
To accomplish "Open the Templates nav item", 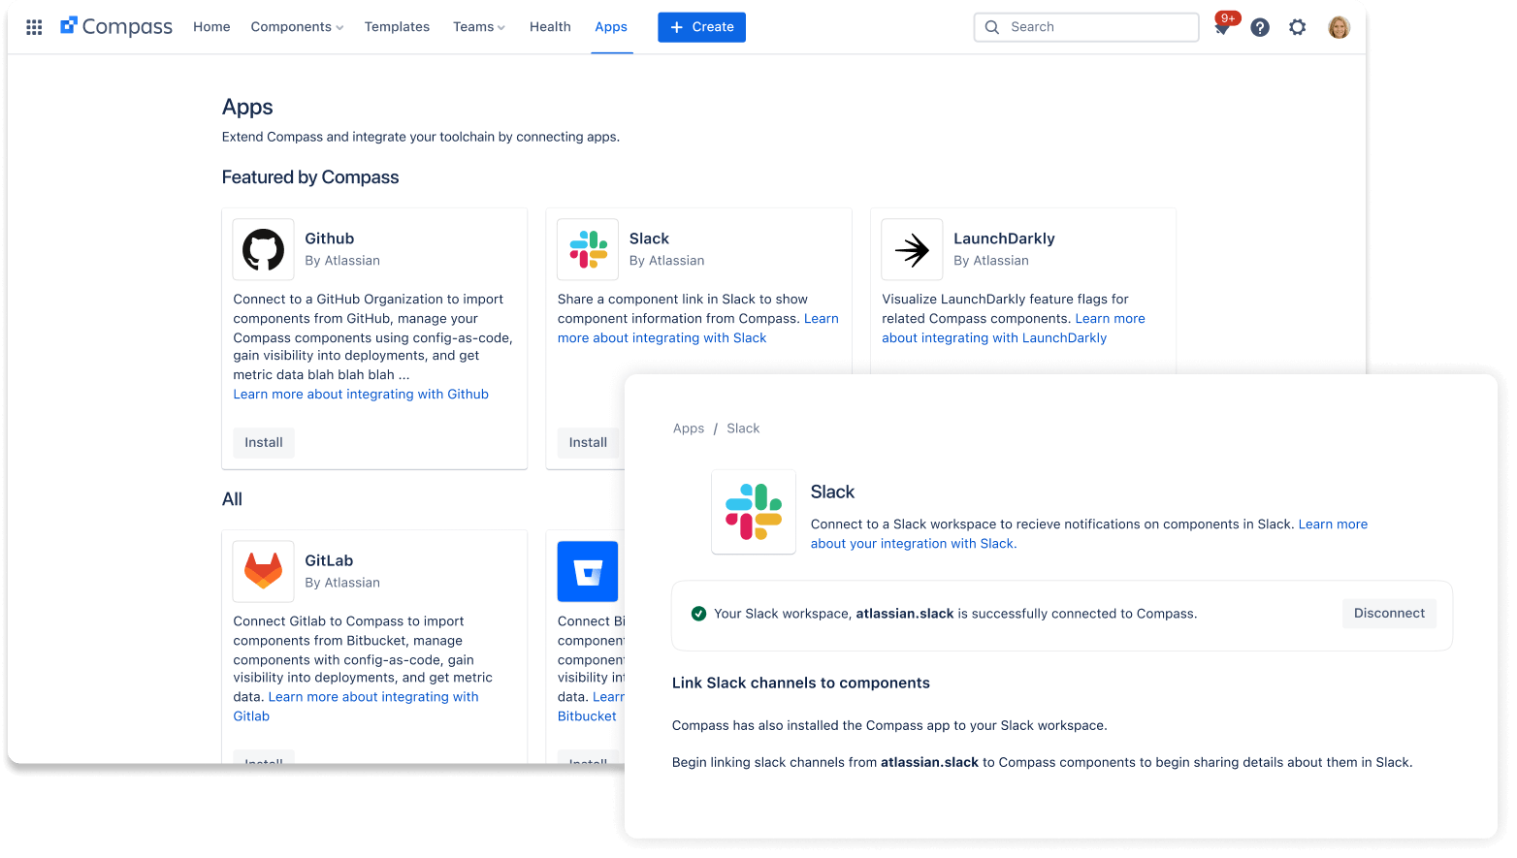I will click(x=397, y=27).
